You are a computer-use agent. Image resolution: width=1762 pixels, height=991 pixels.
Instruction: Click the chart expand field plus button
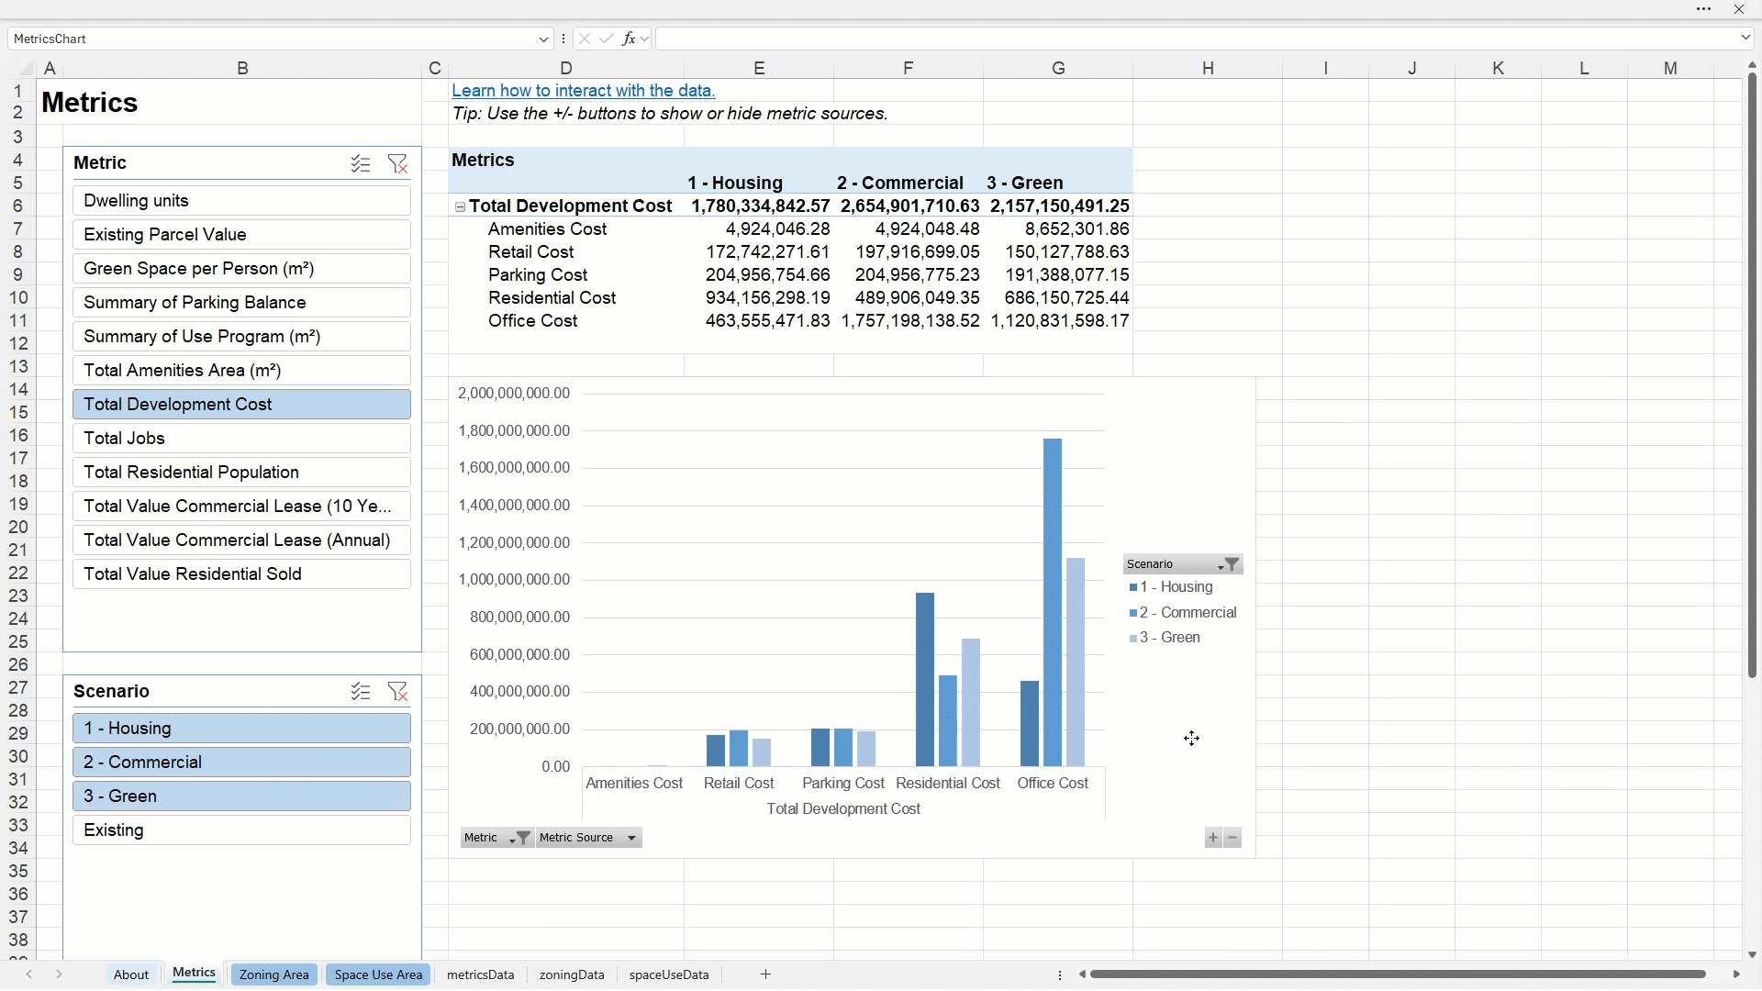(x=1213, y=838)
